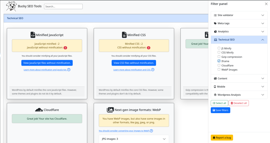Click the Technical SEO header banner
Screen dimensions: 270x143
(106, 18)
